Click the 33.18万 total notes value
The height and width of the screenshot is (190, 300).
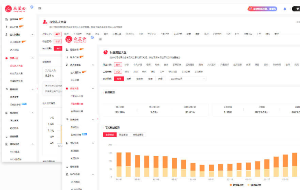120,112
